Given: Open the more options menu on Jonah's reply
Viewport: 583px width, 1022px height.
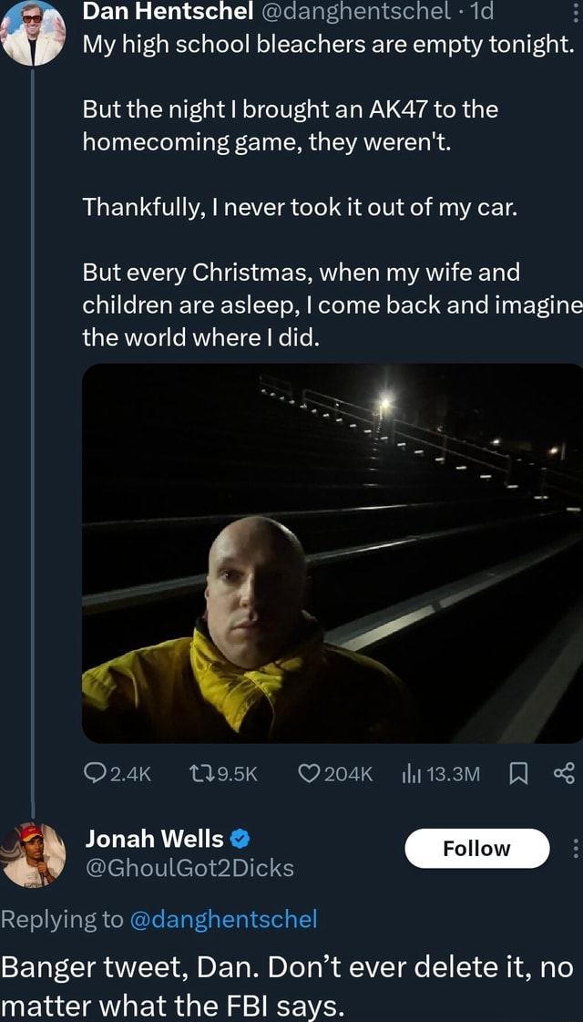Looking at the screenshot, I should (x=576, y=848).
